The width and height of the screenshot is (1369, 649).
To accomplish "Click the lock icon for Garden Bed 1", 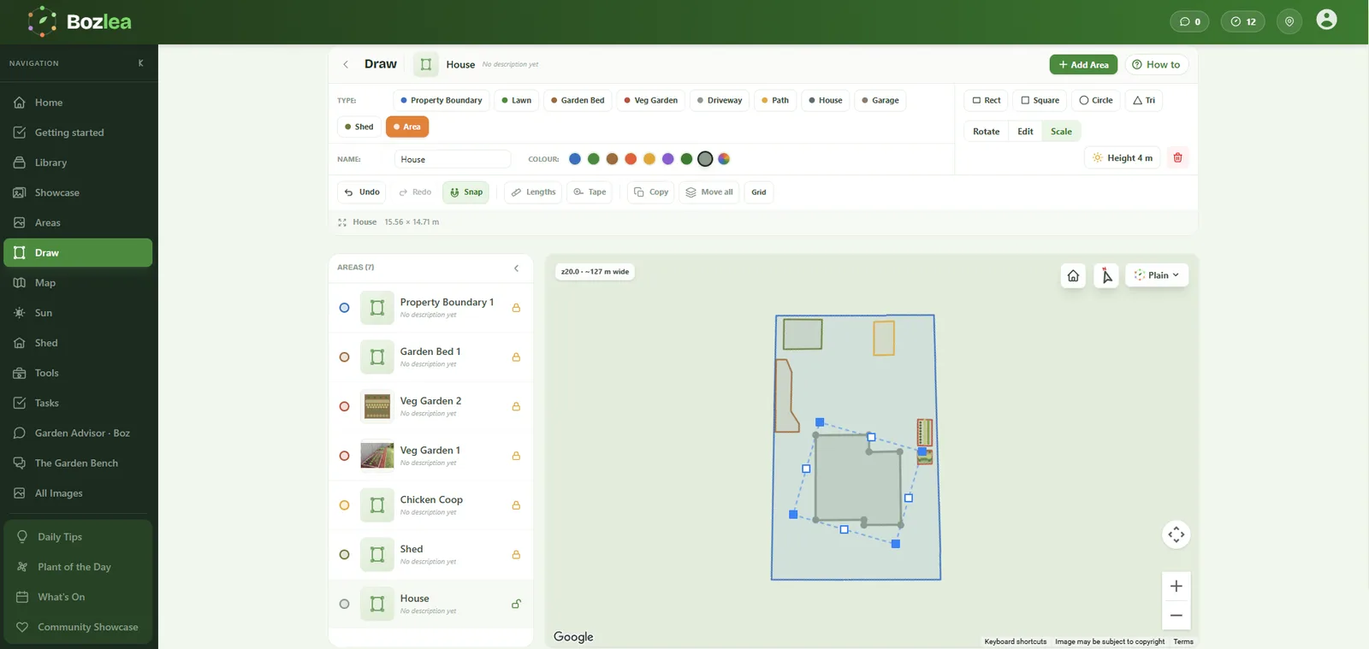I will 516,357.
